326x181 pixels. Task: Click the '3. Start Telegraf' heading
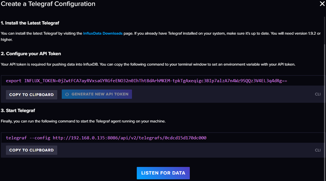tap(18, 111)
